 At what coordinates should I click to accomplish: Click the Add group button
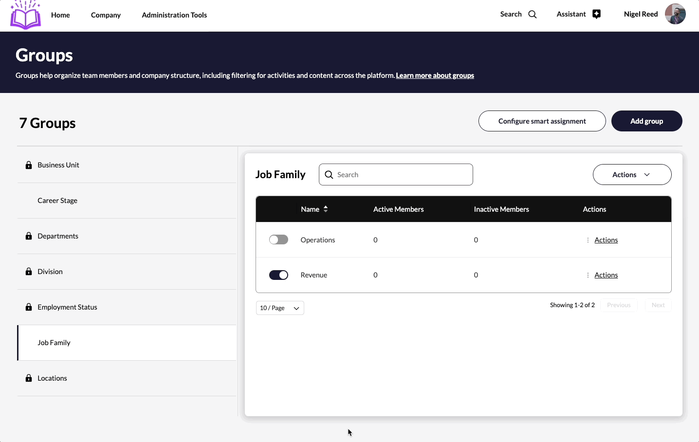pyautogui.click(x=646, y=121)
